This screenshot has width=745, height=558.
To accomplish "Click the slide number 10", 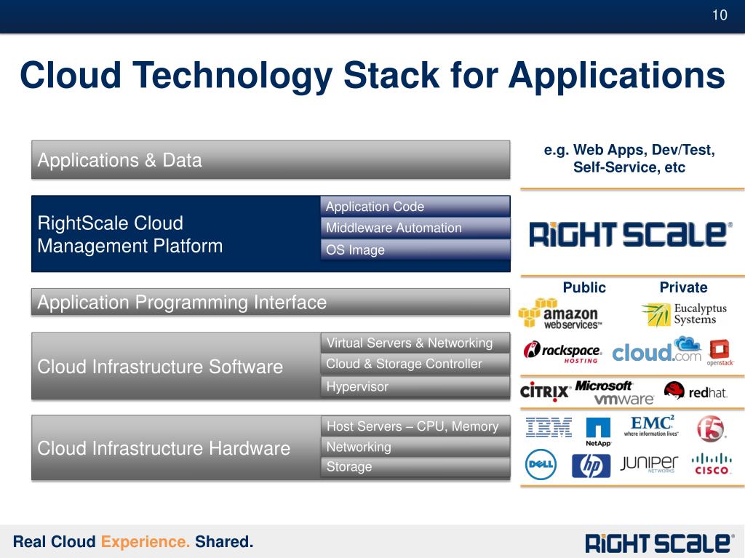I will (720, 15).
